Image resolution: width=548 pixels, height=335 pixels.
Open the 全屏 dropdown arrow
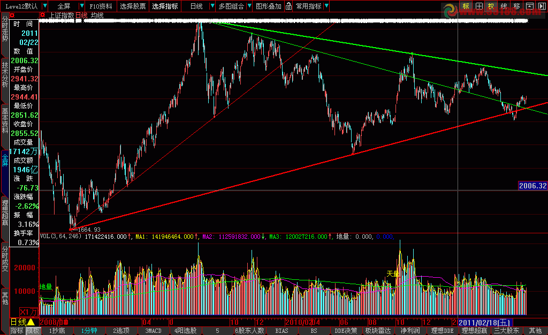(x=81, y=6)
